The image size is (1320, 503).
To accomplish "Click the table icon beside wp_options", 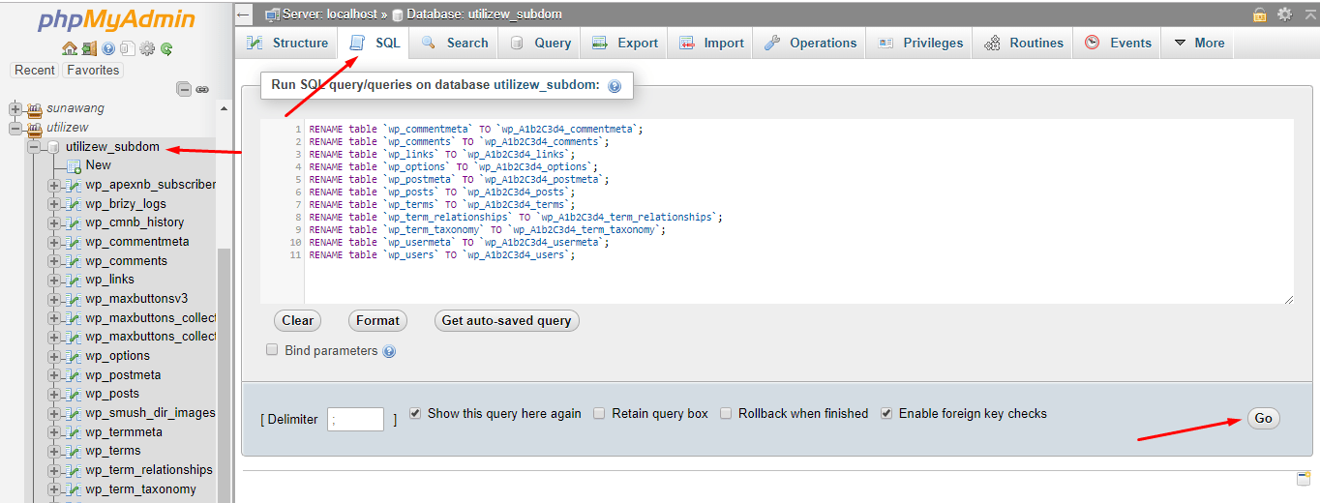I will pos(74,356).
